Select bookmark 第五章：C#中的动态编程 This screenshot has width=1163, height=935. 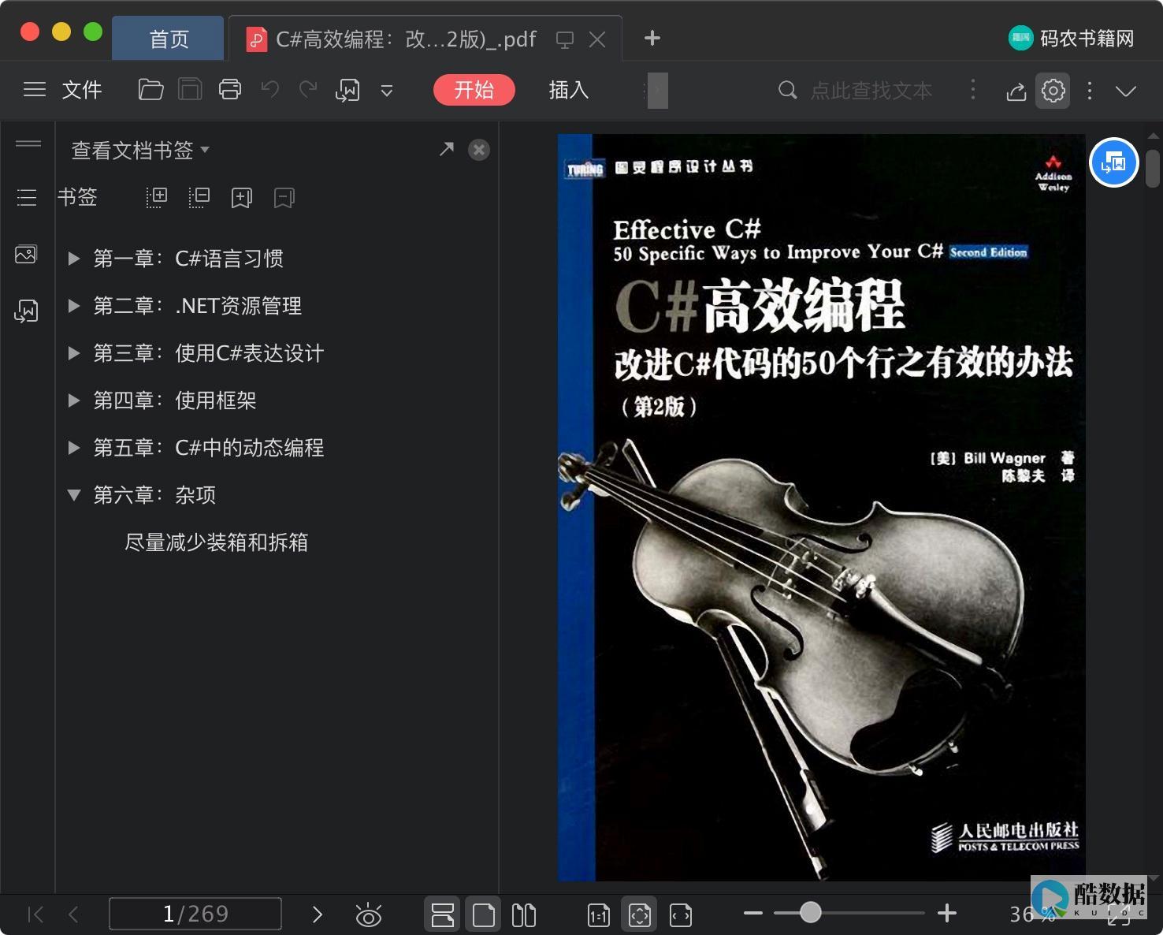click(x=209, y=448)
